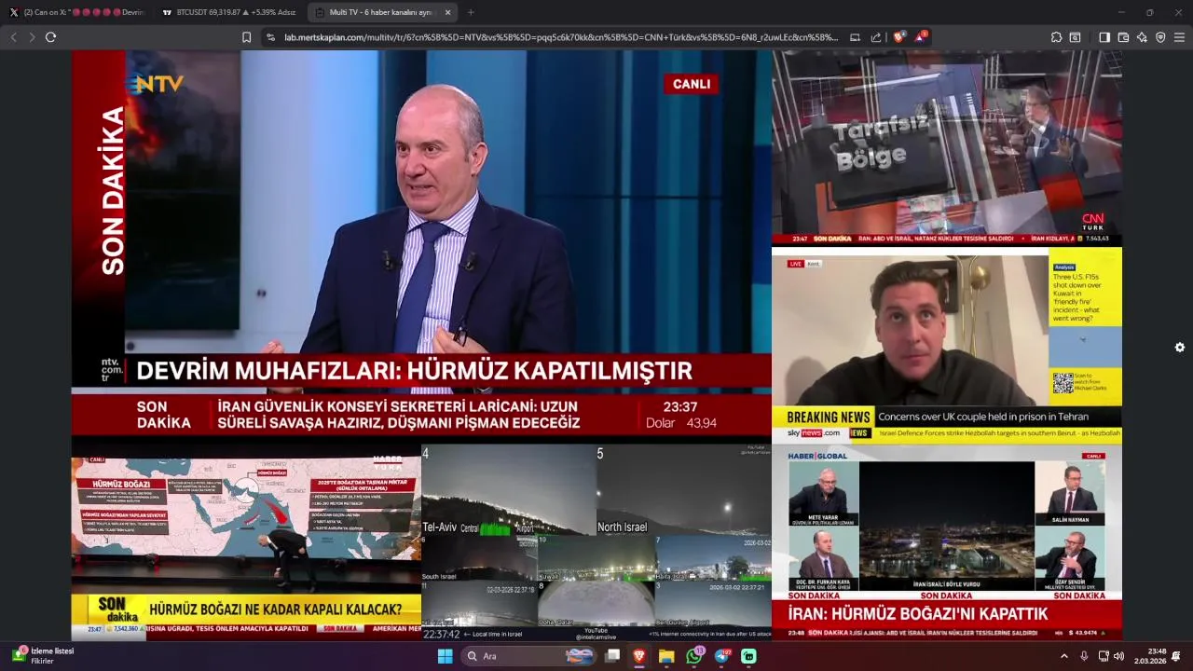Screen dimensions: 1193x671
Task: Bookmark this page with the bookmark icon
Action: pos(246,37)
